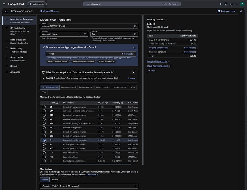The image size is (247, 190).
Task: Open Security section in sidebar
Action: click(14, 66)
